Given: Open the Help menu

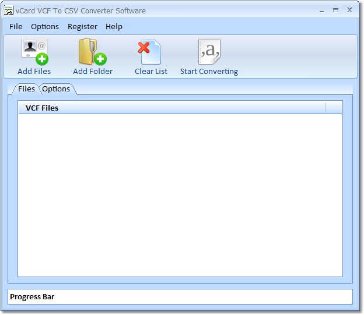Looking at the screenshot, I should (x=114, y=27).
